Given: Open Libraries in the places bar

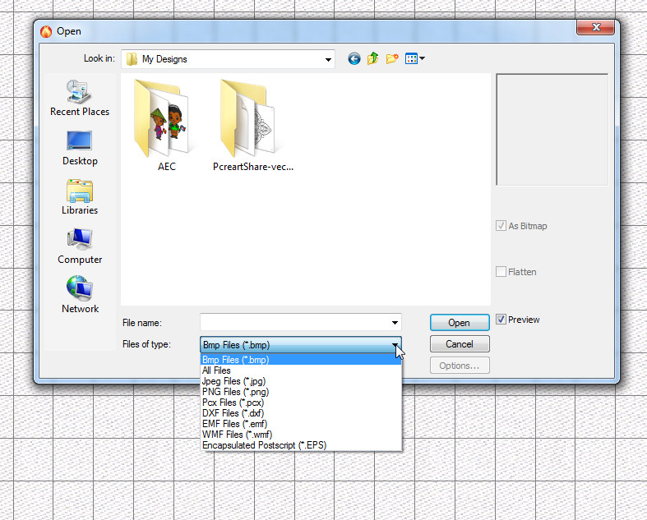Looking at the screenshot, I should [80, 197].
